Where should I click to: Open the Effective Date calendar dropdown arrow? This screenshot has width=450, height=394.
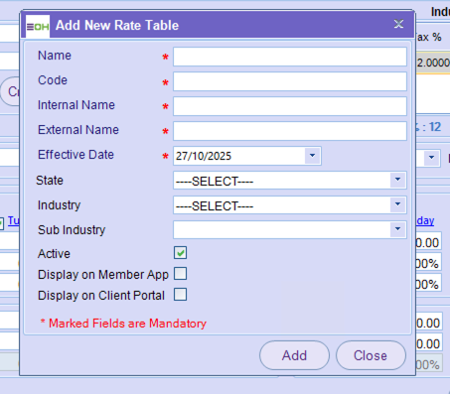pyautogui.click(x=312, y=156)
